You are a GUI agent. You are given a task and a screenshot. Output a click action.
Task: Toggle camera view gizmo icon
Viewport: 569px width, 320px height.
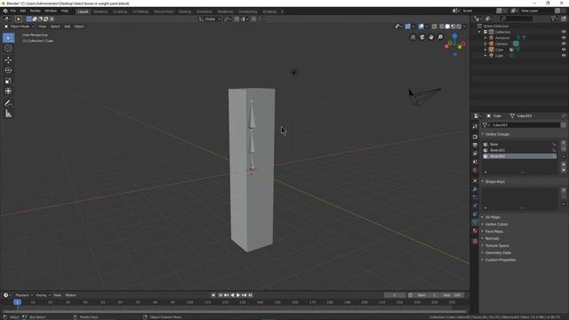[x=422, y=37]
